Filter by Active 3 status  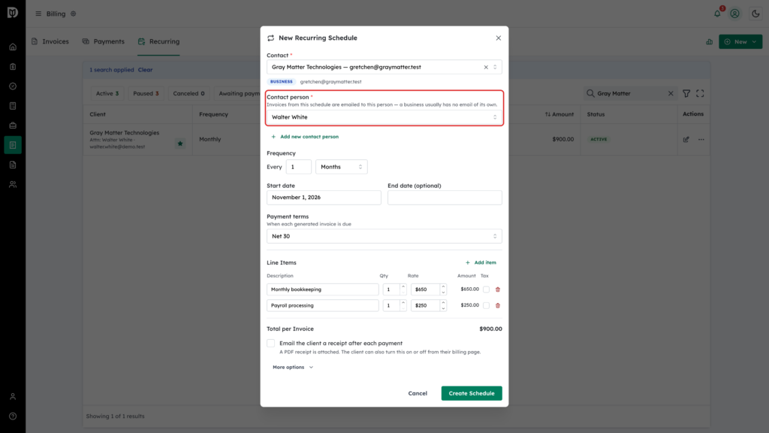click(107, 93)
